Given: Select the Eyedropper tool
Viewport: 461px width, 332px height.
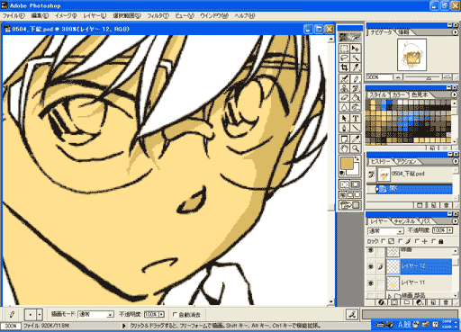Looking at the screenshot, I should click(x=356, y=139).
